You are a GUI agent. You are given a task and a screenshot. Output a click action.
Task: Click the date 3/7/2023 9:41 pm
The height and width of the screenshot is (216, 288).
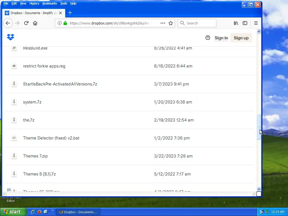[172, 84]
